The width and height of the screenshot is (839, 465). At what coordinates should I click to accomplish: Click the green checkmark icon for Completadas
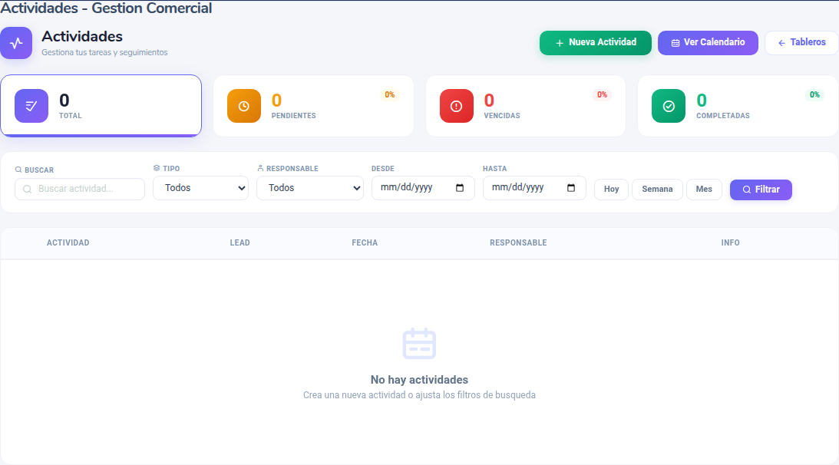pos(669,106)
